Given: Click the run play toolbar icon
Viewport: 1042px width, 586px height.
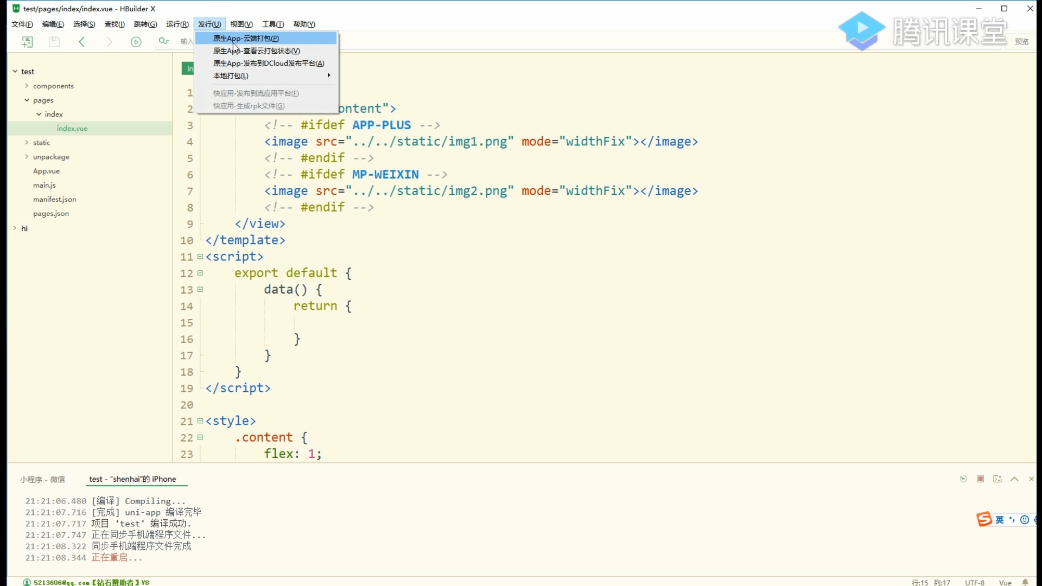Looking at the screenshot, I should [136, 42].
